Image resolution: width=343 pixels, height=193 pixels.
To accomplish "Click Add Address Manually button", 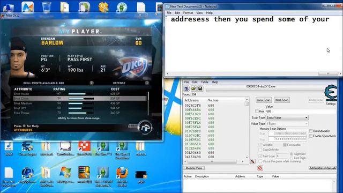I will tap(323, 168).
